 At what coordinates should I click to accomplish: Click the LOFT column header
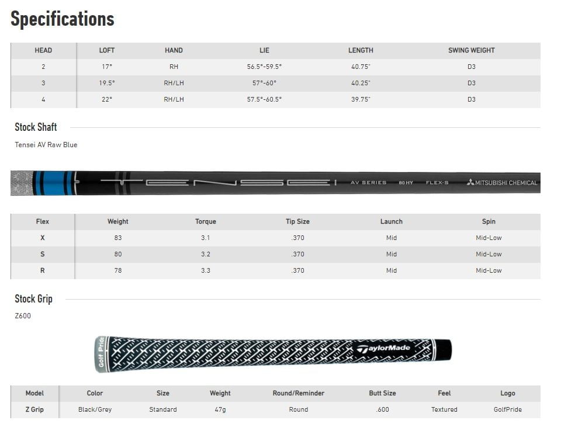click(106, 50)
